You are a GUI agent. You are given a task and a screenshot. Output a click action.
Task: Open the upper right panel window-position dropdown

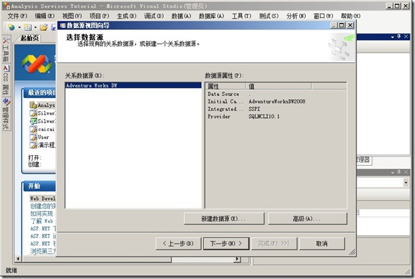[392, 37]
